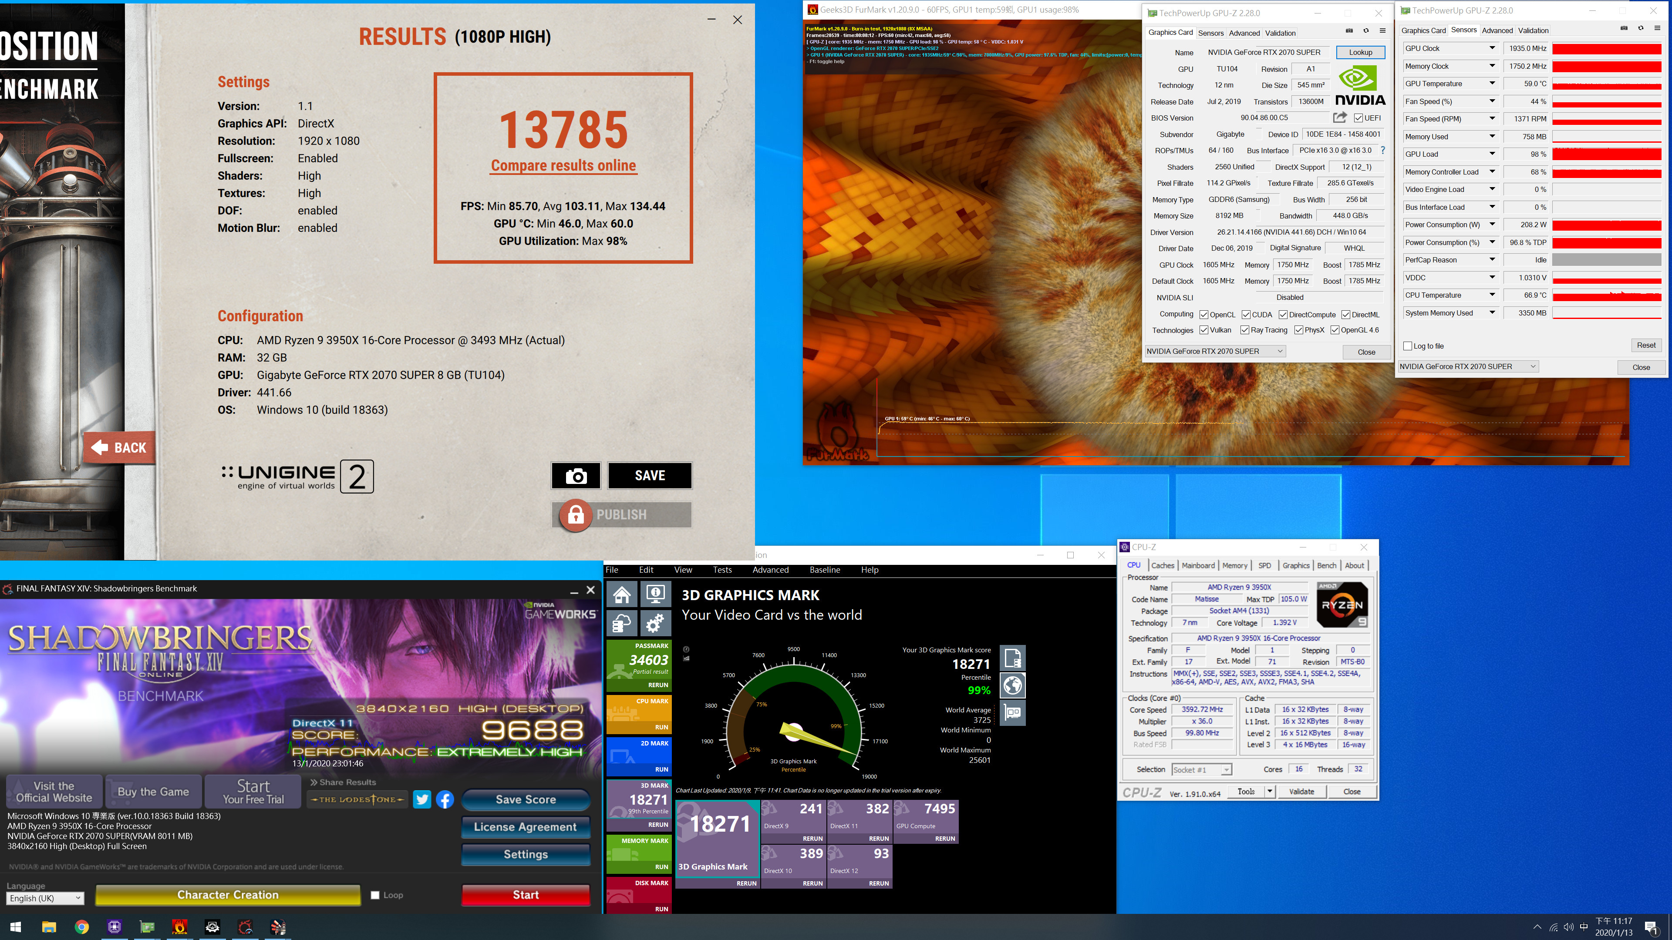Click the small gauge view icon above the chart
1672x940 pixels.
[686, 649]
